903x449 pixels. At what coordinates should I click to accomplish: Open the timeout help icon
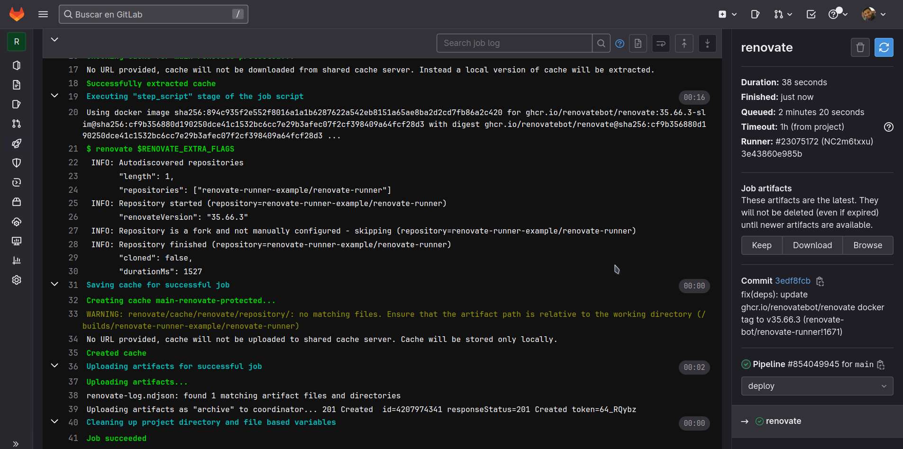tap(889, 127)
